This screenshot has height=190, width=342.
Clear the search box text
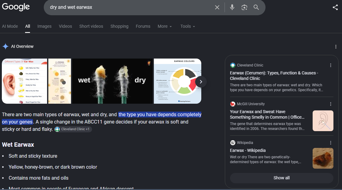pos(217,7)
